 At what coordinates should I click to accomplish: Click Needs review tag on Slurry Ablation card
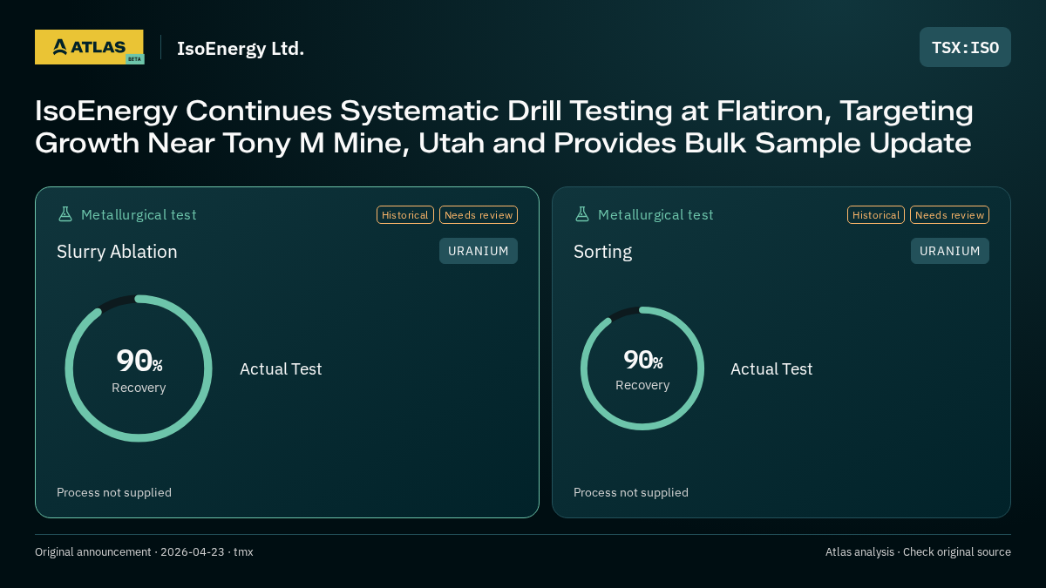coord(479,214)
